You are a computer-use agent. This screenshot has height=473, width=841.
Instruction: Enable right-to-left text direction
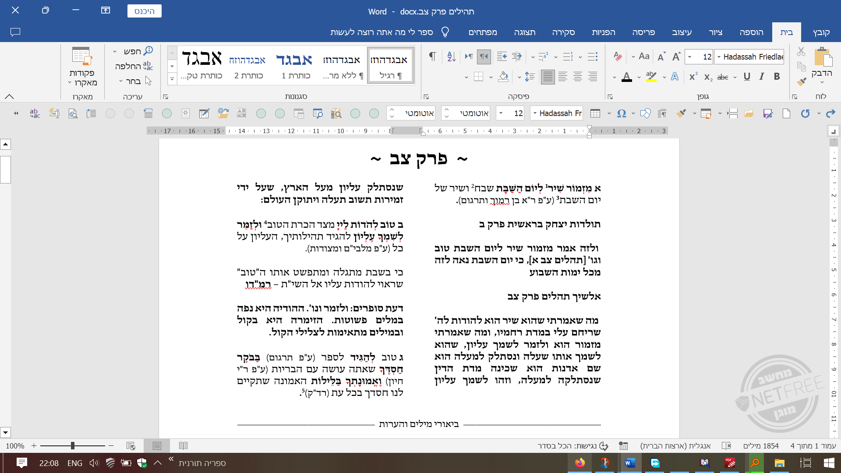pos(484,56)
